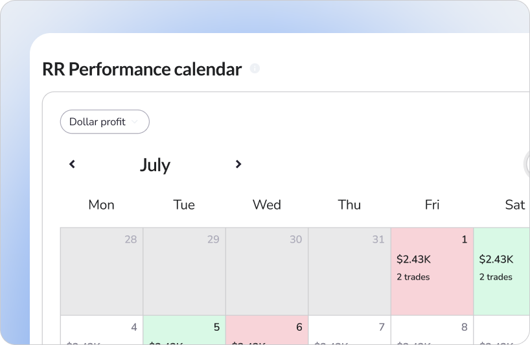This screenshot has height=345, width=530.
Task: Select the Mon column header
Action: (102, 205)
